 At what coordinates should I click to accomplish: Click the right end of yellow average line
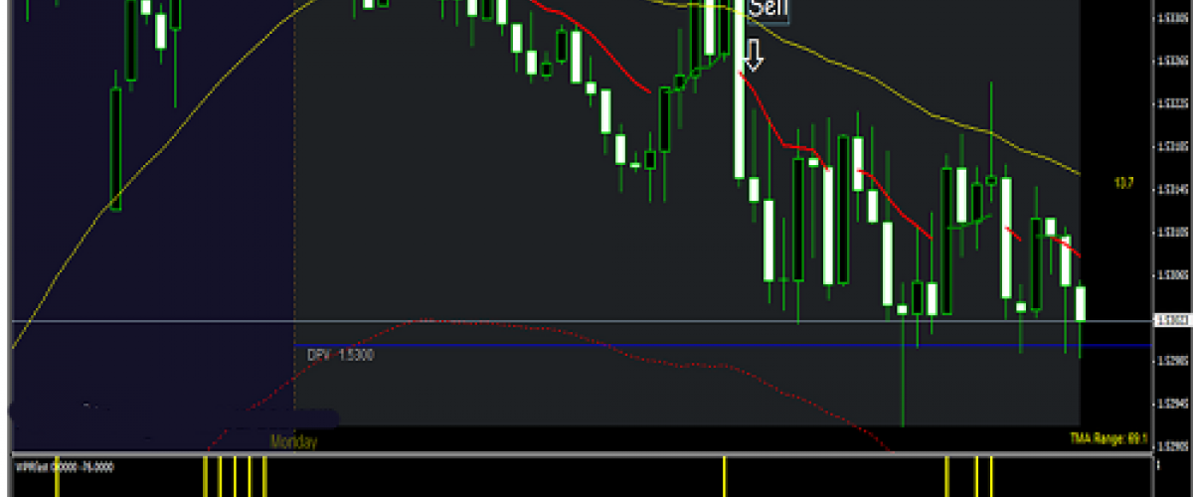point(1078,173)
